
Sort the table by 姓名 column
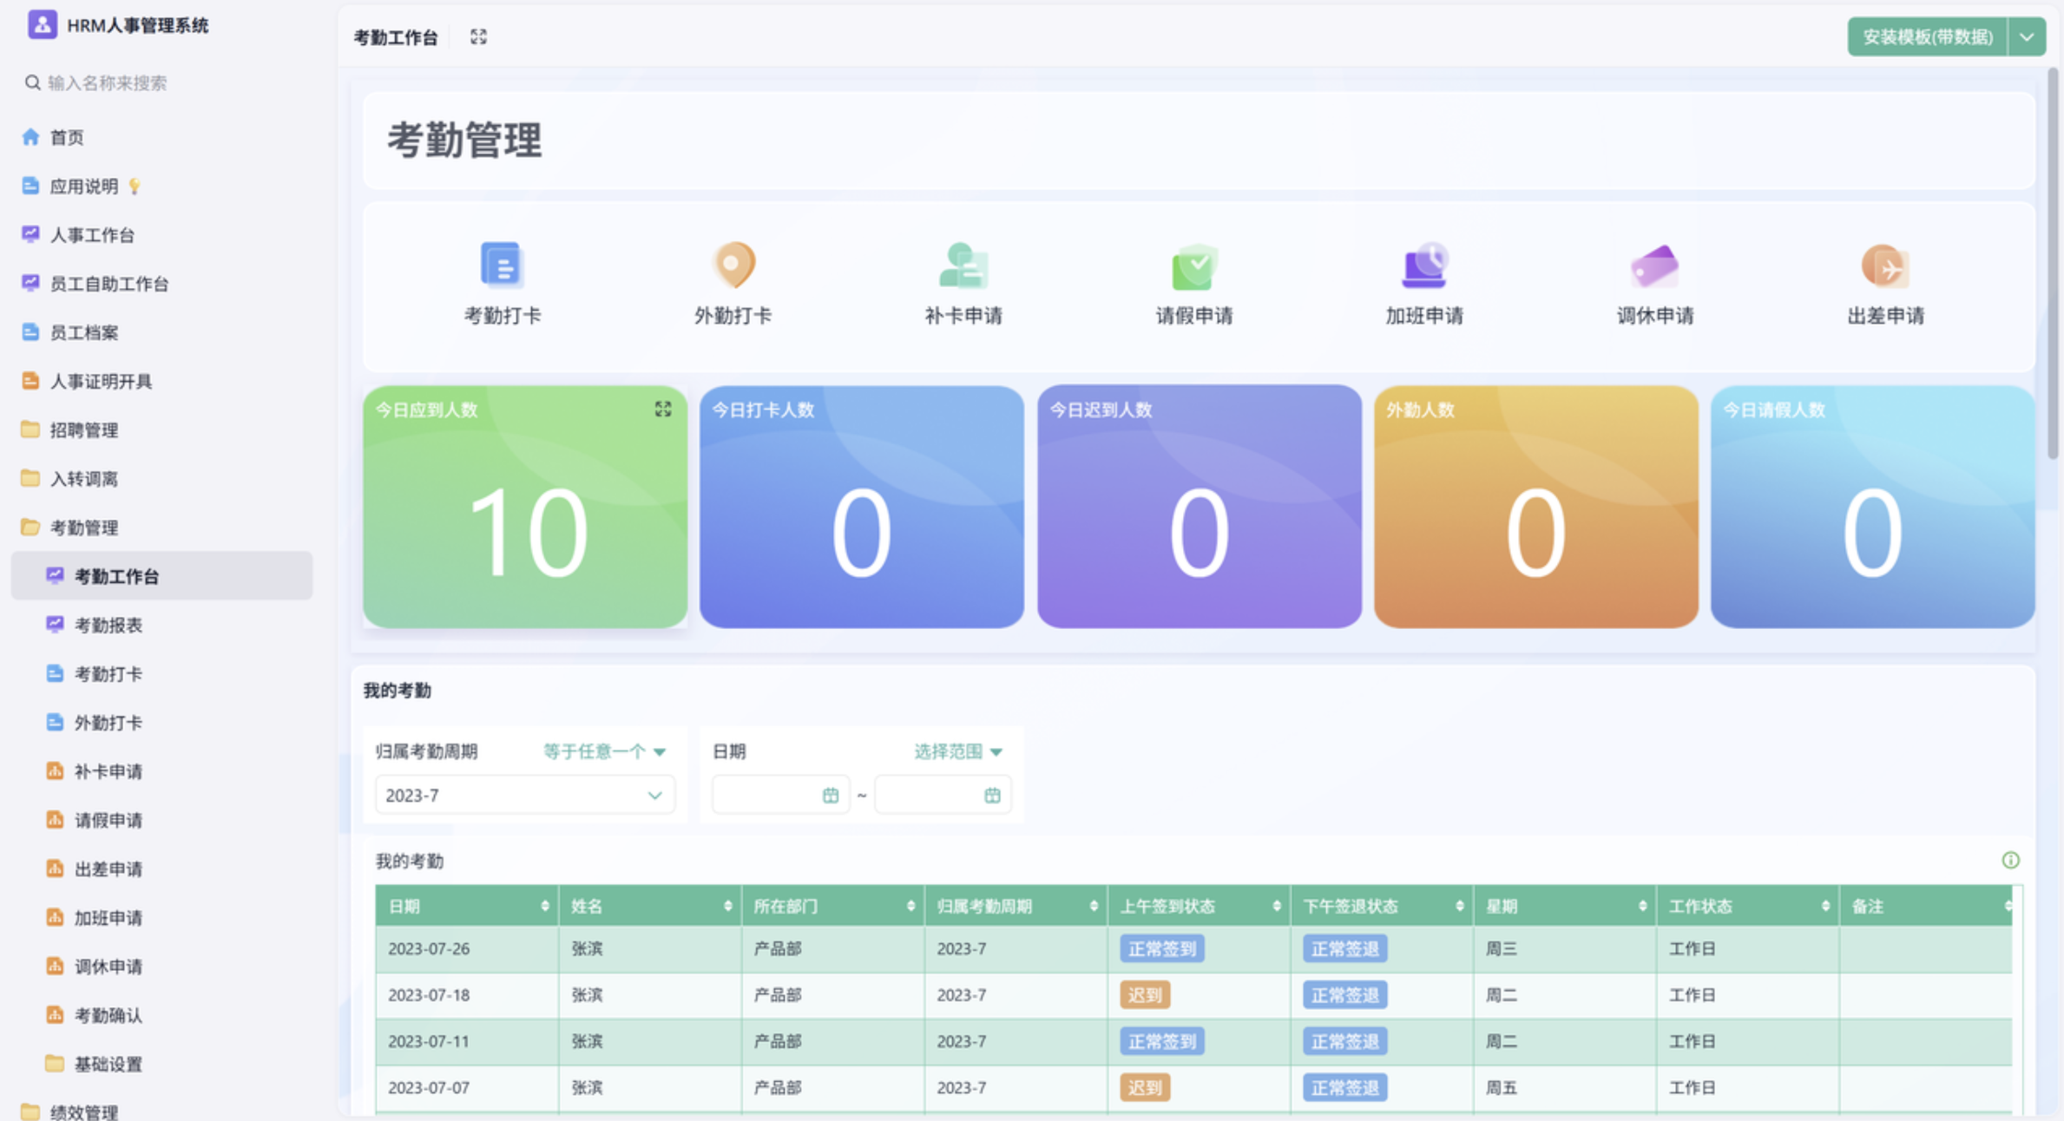tap(727, 907)
